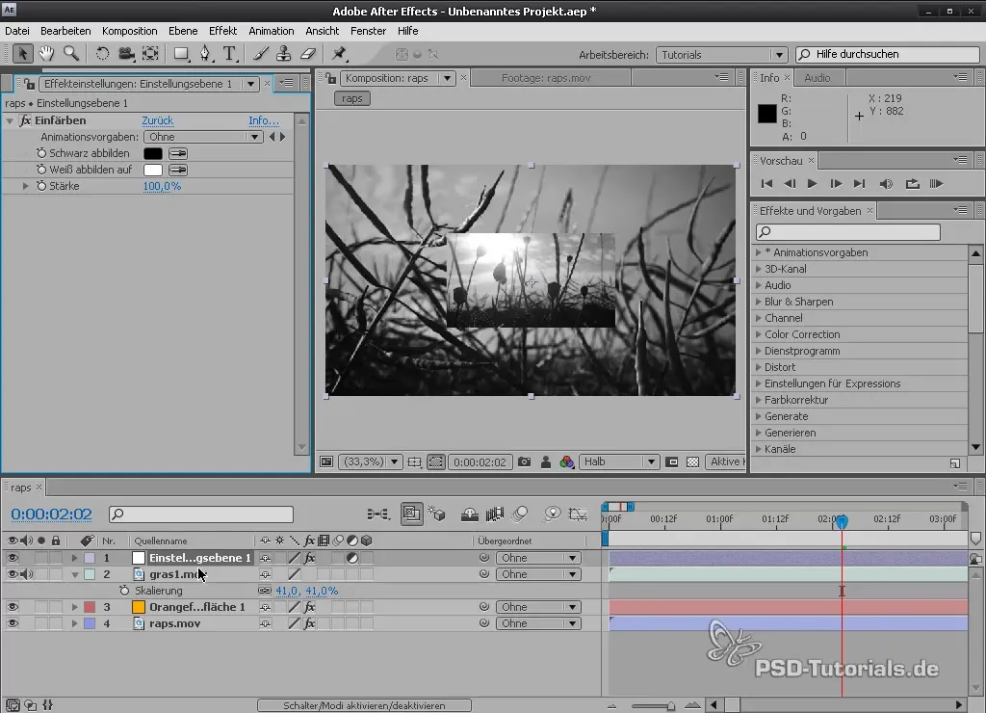Screen dimensions: 986x713
Task: Toggle region of interest button
Action: click(436, 462)
